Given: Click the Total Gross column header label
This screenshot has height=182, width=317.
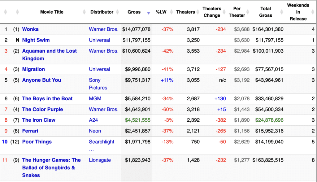Looking at the screenshot, I should point(266,12).
